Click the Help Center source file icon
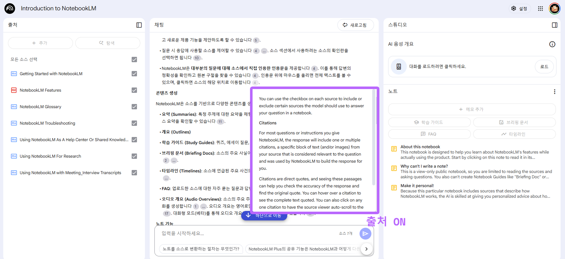 (14, 140)
